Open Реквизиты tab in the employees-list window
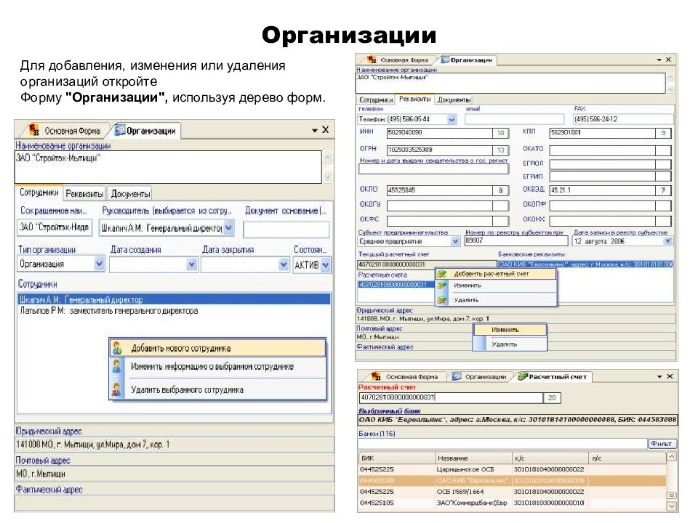 point(84,193)
